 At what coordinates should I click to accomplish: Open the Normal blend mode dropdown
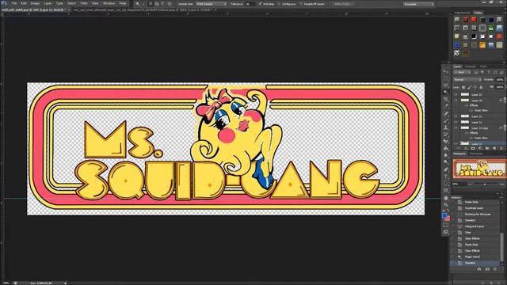click(467, 79)
